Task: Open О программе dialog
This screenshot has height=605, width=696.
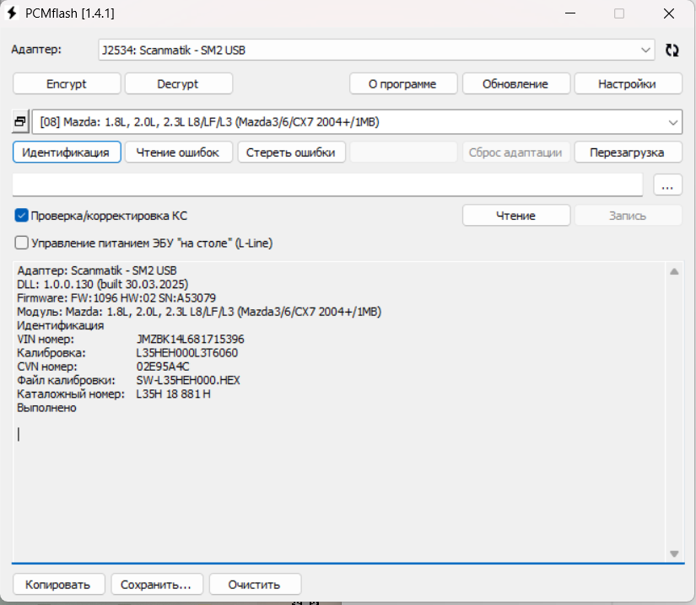Action: 403,83
